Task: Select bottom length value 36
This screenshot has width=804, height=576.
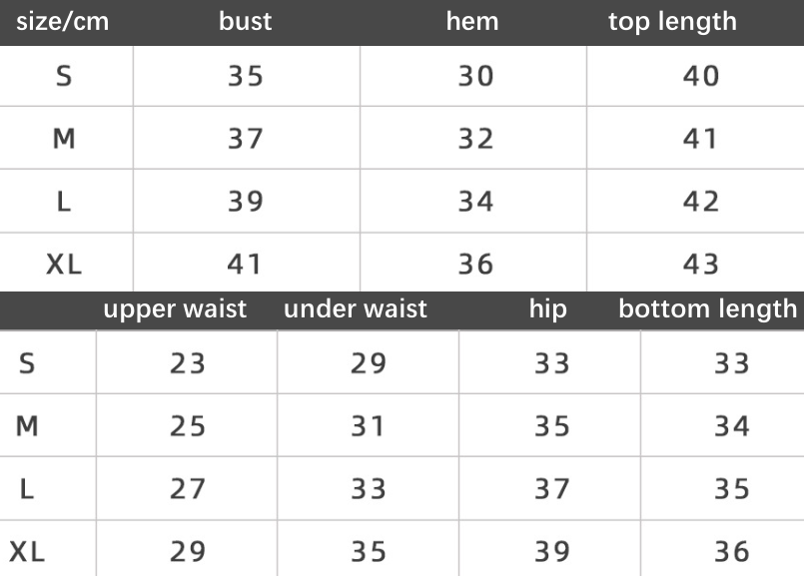Action: pos(732,551)
